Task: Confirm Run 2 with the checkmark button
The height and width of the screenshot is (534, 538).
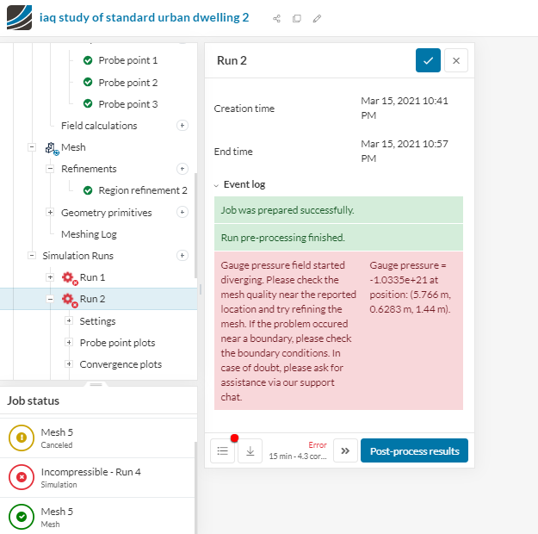Action: 428,60
